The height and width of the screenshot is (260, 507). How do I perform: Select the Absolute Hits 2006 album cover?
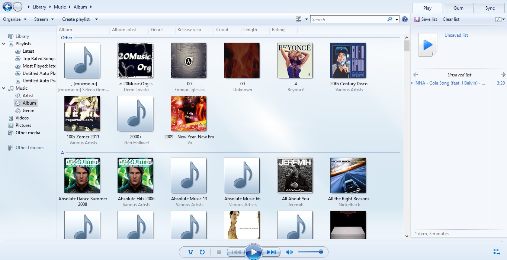(135, 175)
